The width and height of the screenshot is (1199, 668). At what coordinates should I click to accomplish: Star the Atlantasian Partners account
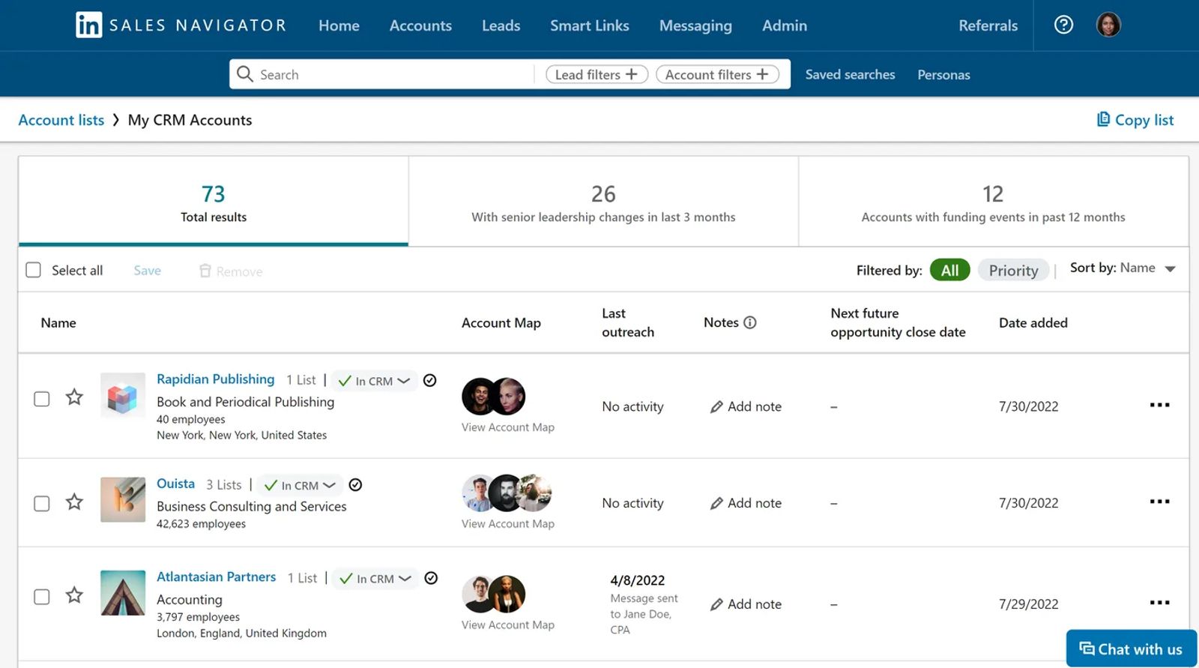click(74, 595)
